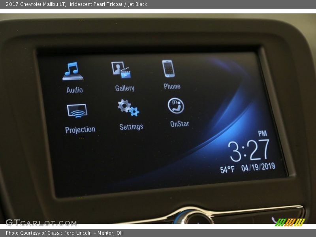
Task: Select the 'Gallery' label
Action: (x=125, y=88)
